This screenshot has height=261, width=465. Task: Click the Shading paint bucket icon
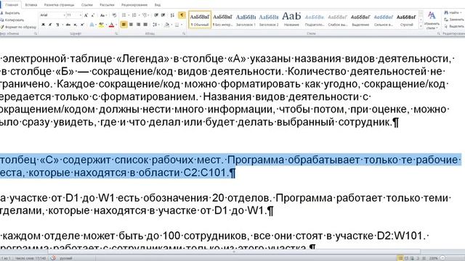click(x=167, y=25)
